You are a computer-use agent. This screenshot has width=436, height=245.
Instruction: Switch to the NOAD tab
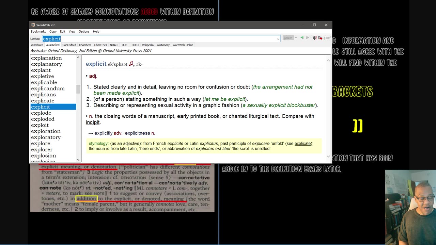(114, 45)
